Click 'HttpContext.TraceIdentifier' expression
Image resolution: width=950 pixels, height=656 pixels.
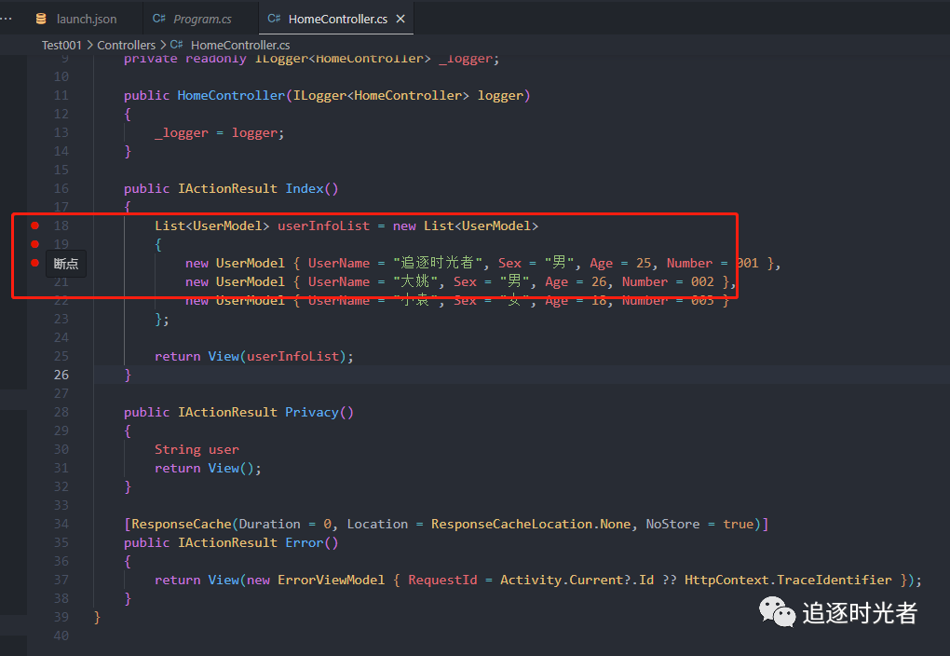coord(788,580)
